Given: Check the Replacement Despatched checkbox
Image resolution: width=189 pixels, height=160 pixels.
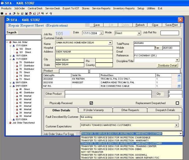Looking at the screenshot, I should [x=177, y=103].
